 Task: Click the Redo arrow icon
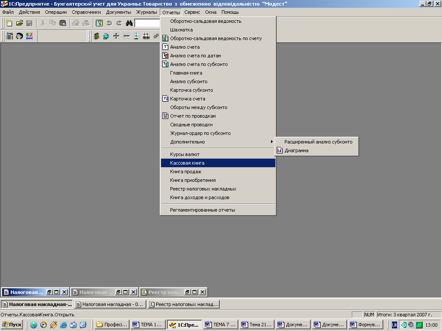coord(119,23)
